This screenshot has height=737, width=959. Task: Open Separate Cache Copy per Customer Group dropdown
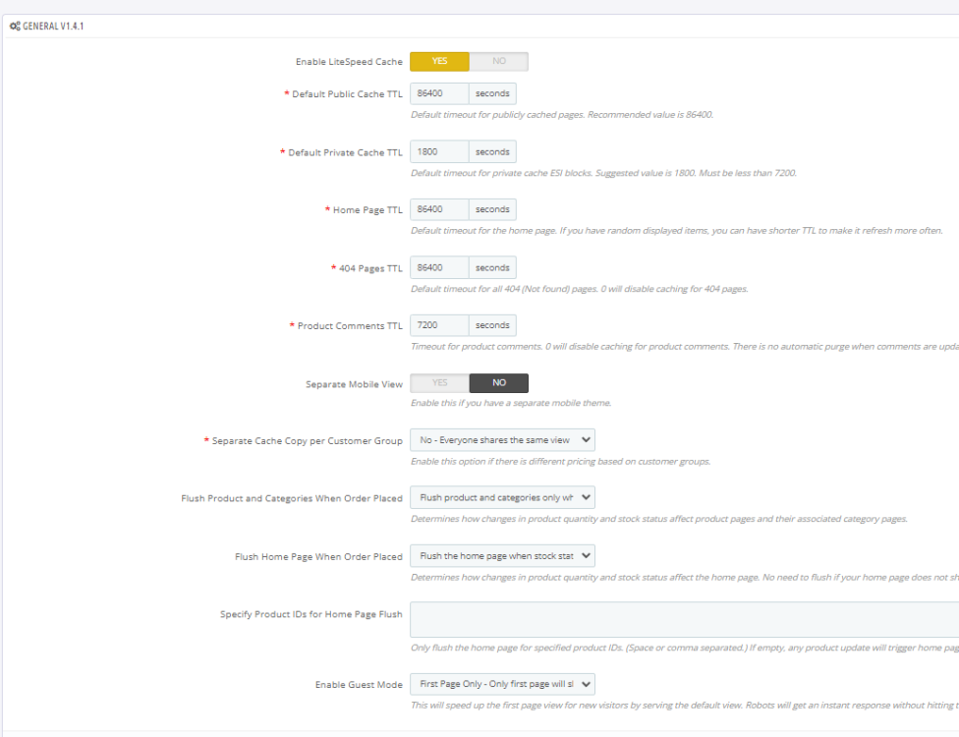pos(502,439)
